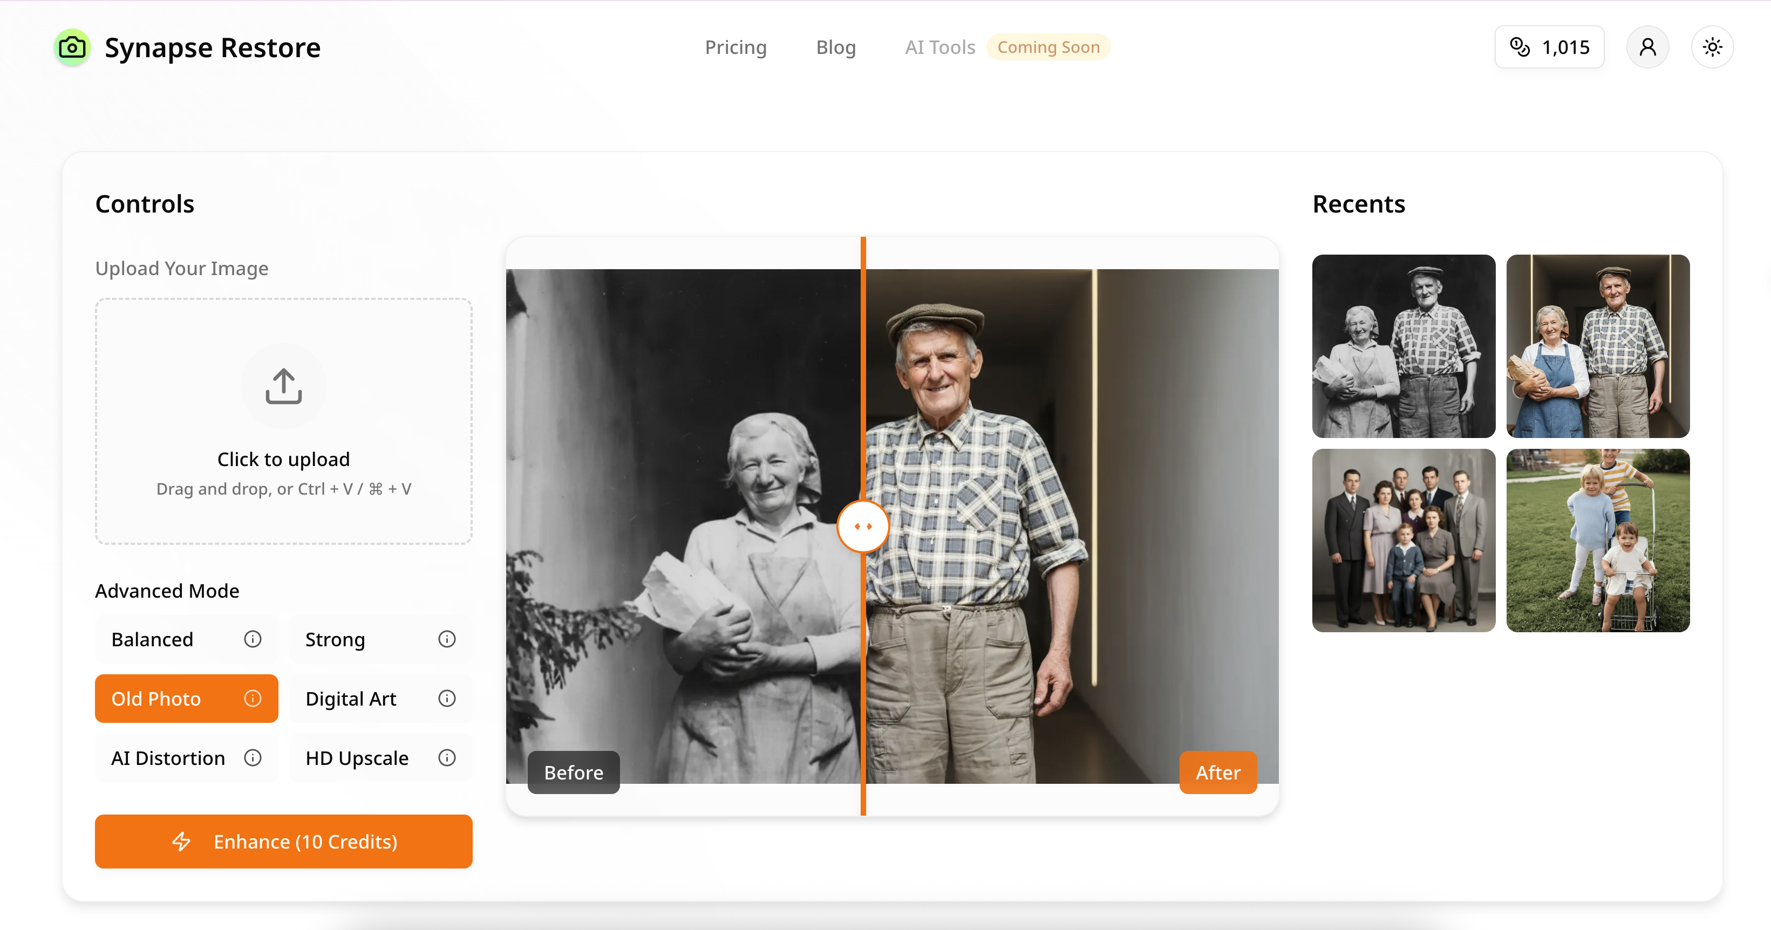Click the upload arrow icon
The height and width of the screenshot is (930, 1771).
[283, 386]
